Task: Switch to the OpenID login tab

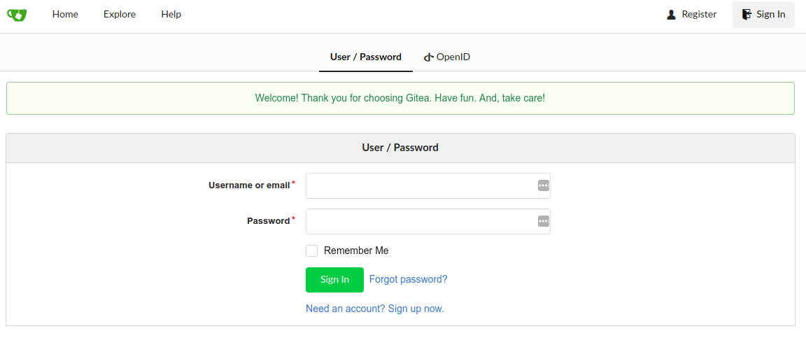Action: tap(447, 57)
